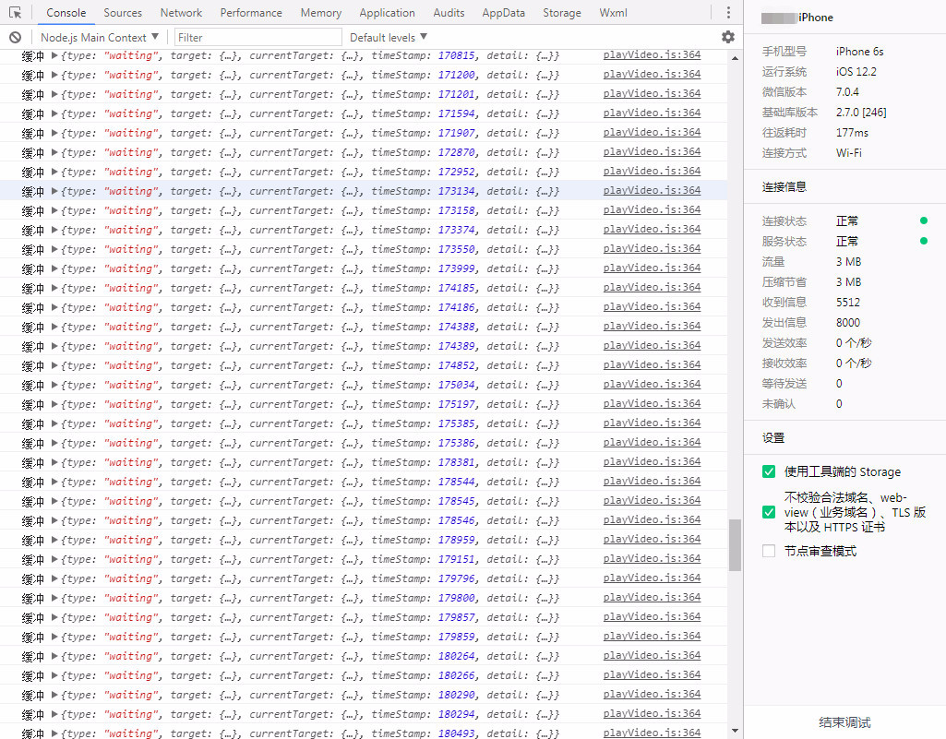Switch to the Performance tab

click(251, 13)
